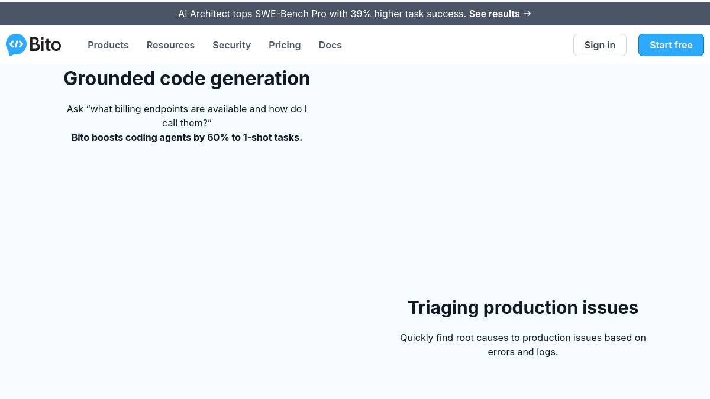Click the Triaging production issues heading
Viewport: 710px width, 399px height.
(x=522, y=307)
